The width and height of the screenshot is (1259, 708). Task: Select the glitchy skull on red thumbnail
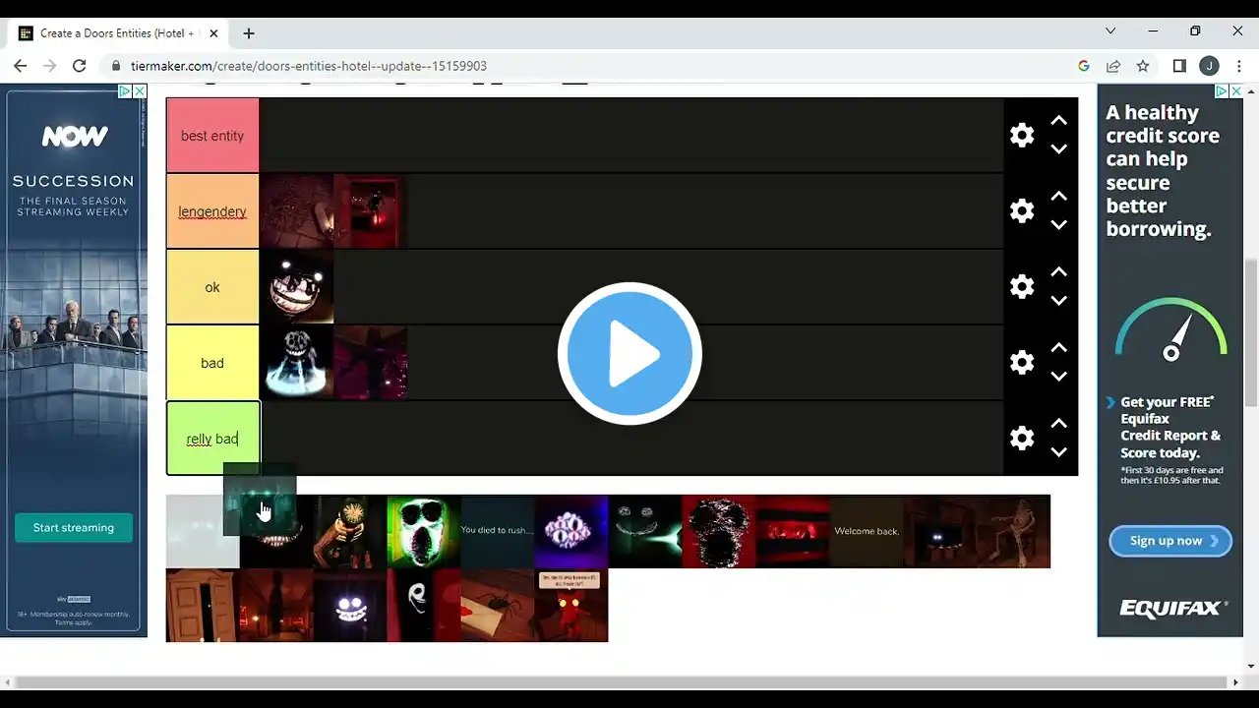click(x=719, y=531)
